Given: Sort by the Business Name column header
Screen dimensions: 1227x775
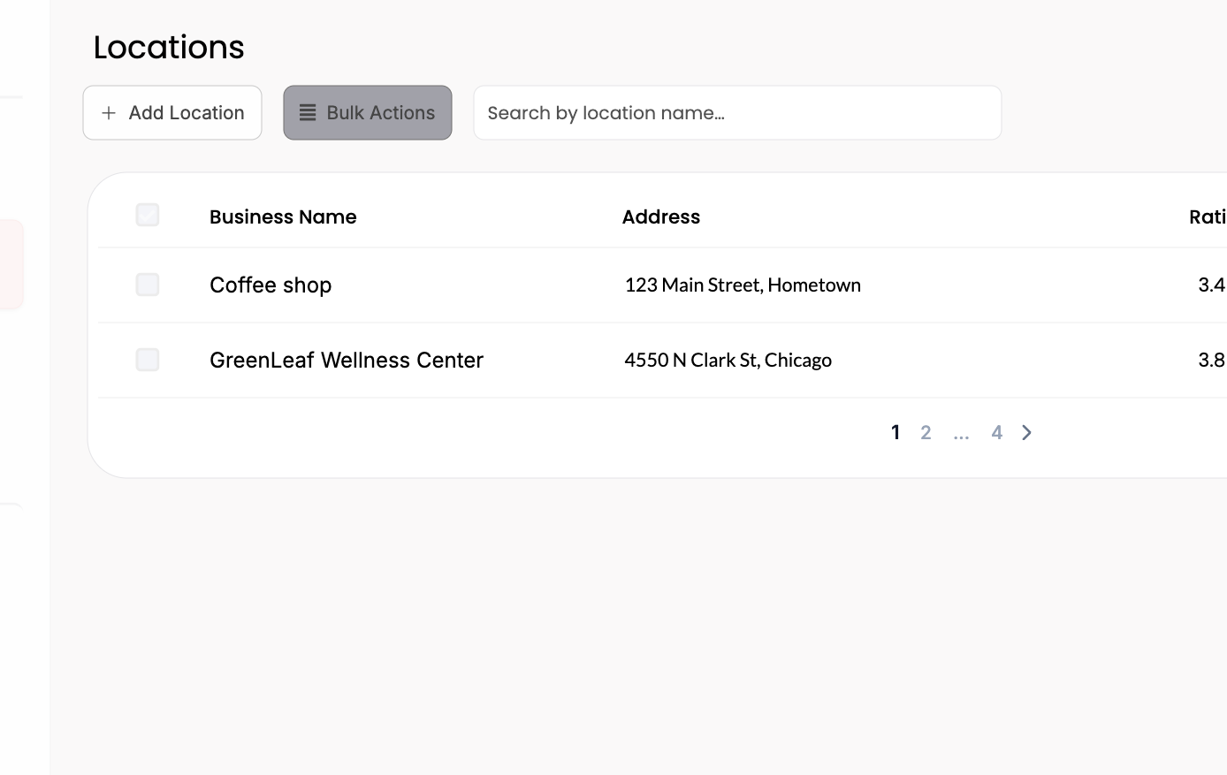Looking at the screenshot, I should [x=283, y=217].
